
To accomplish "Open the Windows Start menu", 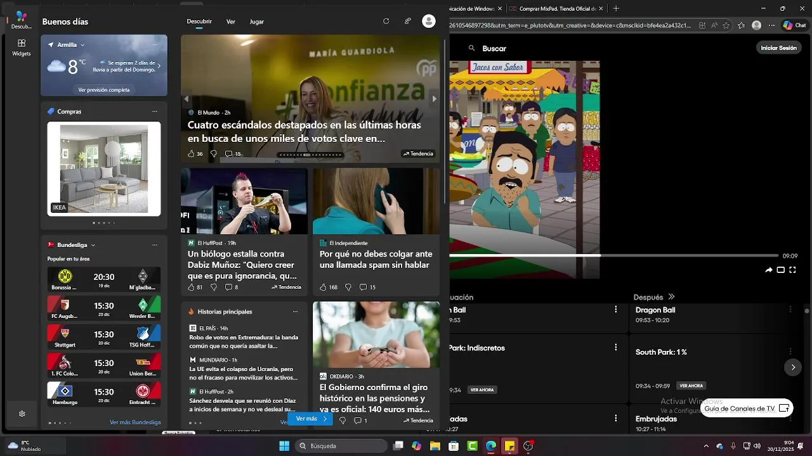I will [284, 446].
